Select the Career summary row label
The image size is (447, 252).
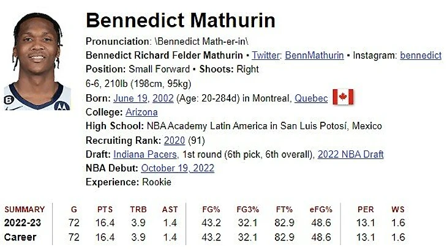(x=20, y=237)
